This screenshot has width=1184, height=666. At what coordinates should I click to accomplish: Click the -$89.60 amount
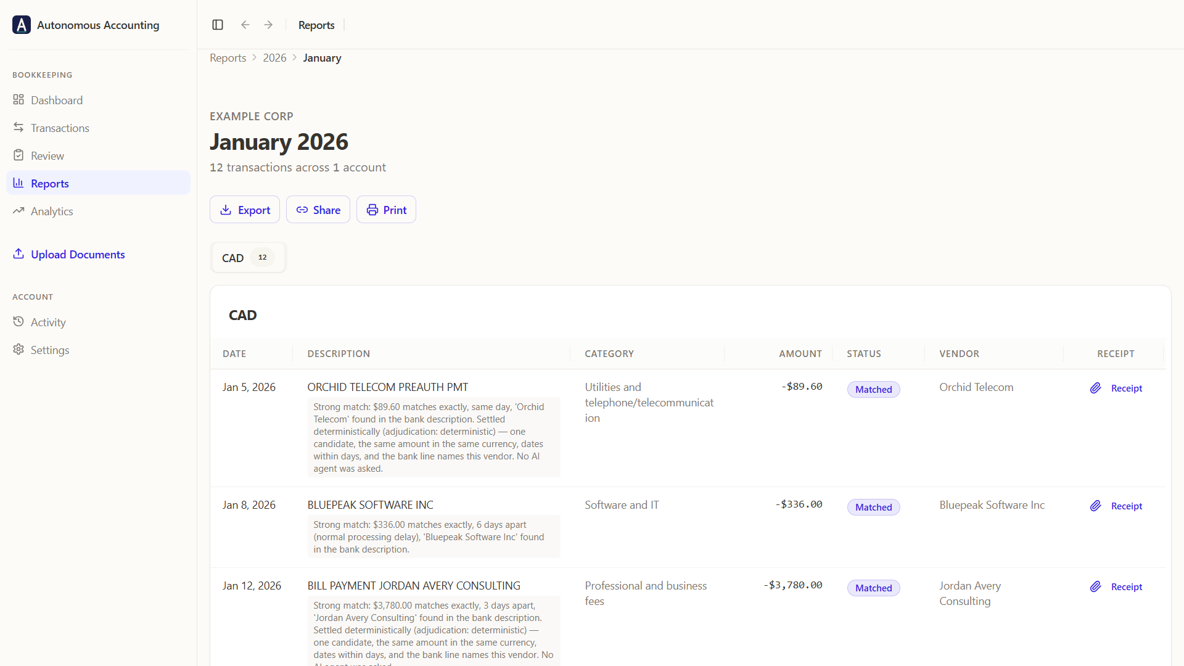[x=802, y=386]
